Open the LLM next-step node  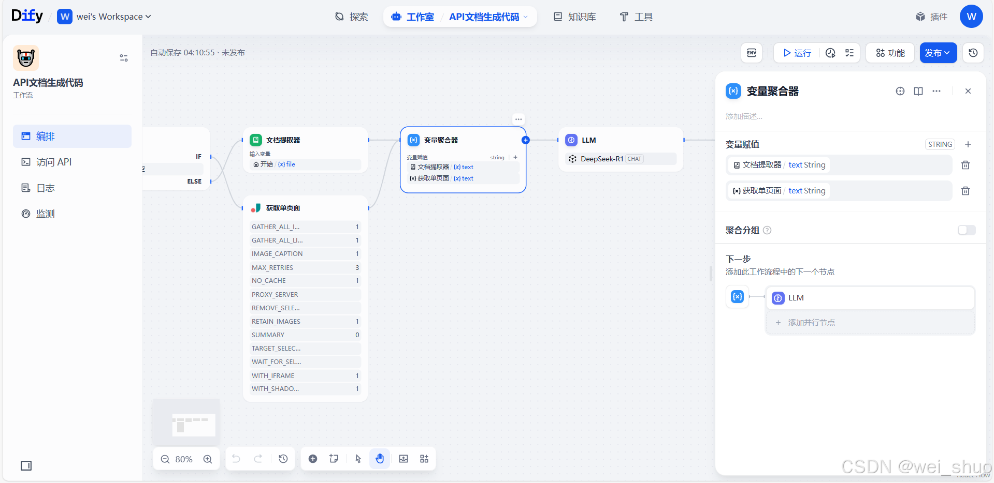click(x=870, y=298)
